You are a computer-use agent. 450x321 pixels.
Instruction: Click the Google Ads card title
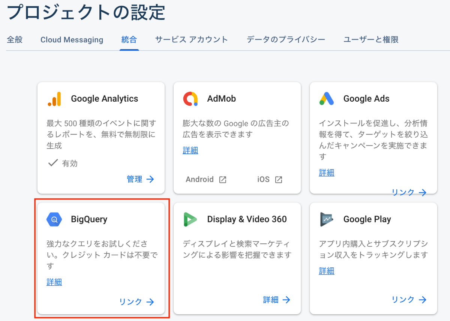[x=366, y=99]
